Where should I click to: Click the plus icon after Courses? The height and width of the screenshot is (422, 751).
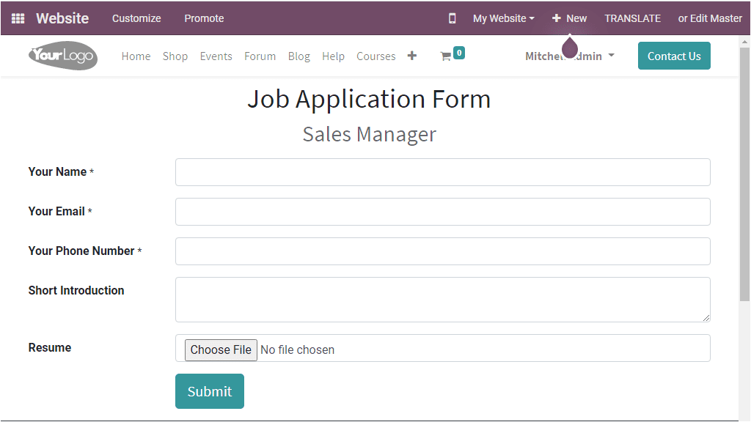click(x=412, y=56)
